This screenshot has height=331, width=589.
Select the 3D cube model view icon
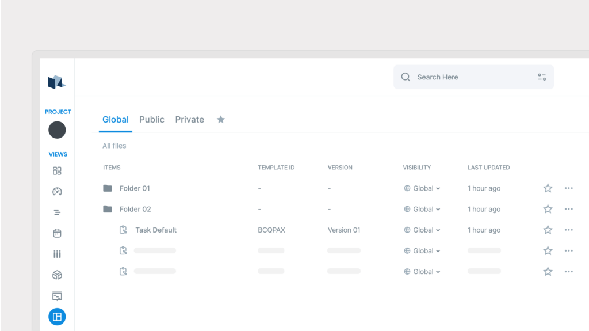point(57,275)
